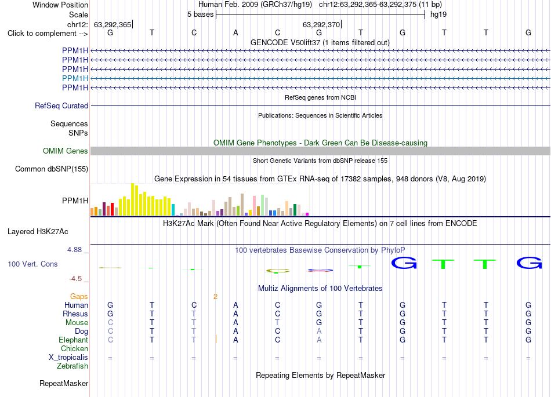Viewport: 551px width, 397px height.
Task: Select the Human species label
Action: (x=76, y=305)
